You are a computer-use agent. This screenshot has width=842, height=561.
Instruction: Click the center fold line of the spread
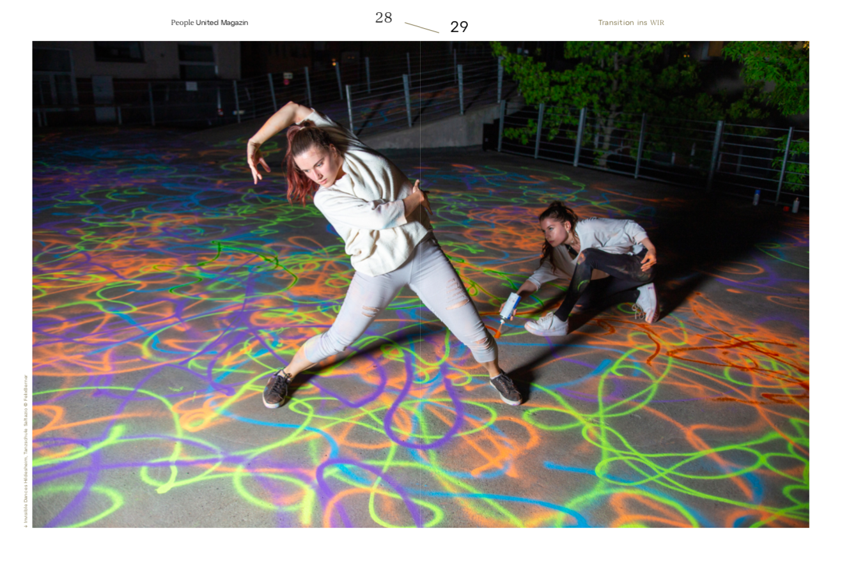pyautogui.click(x=420, y=284)
